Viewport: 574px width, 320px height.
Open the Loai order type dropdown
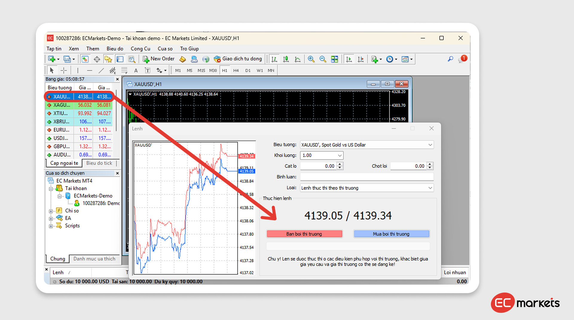tap(430, 188)
